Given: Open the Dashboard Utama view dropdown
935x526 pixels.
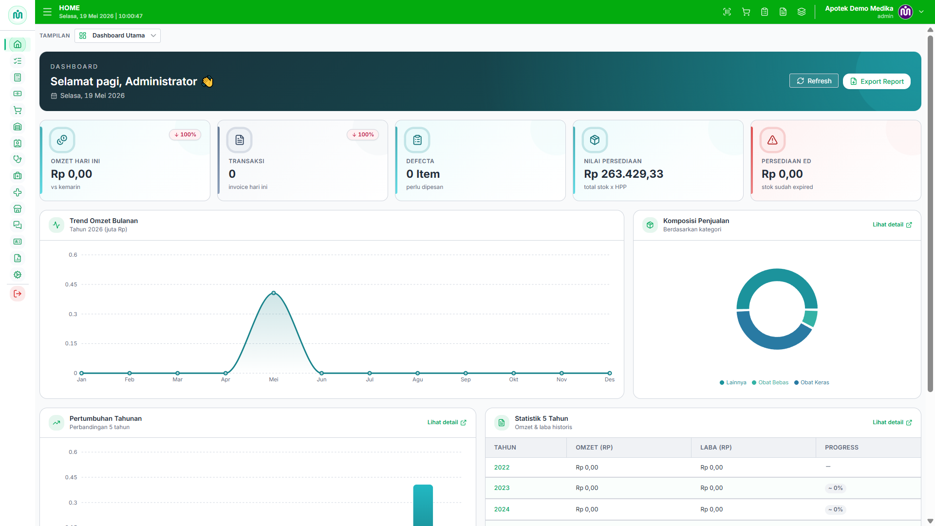Looking at the screenshot, I should pyautogui.click(x=117, y=36).
